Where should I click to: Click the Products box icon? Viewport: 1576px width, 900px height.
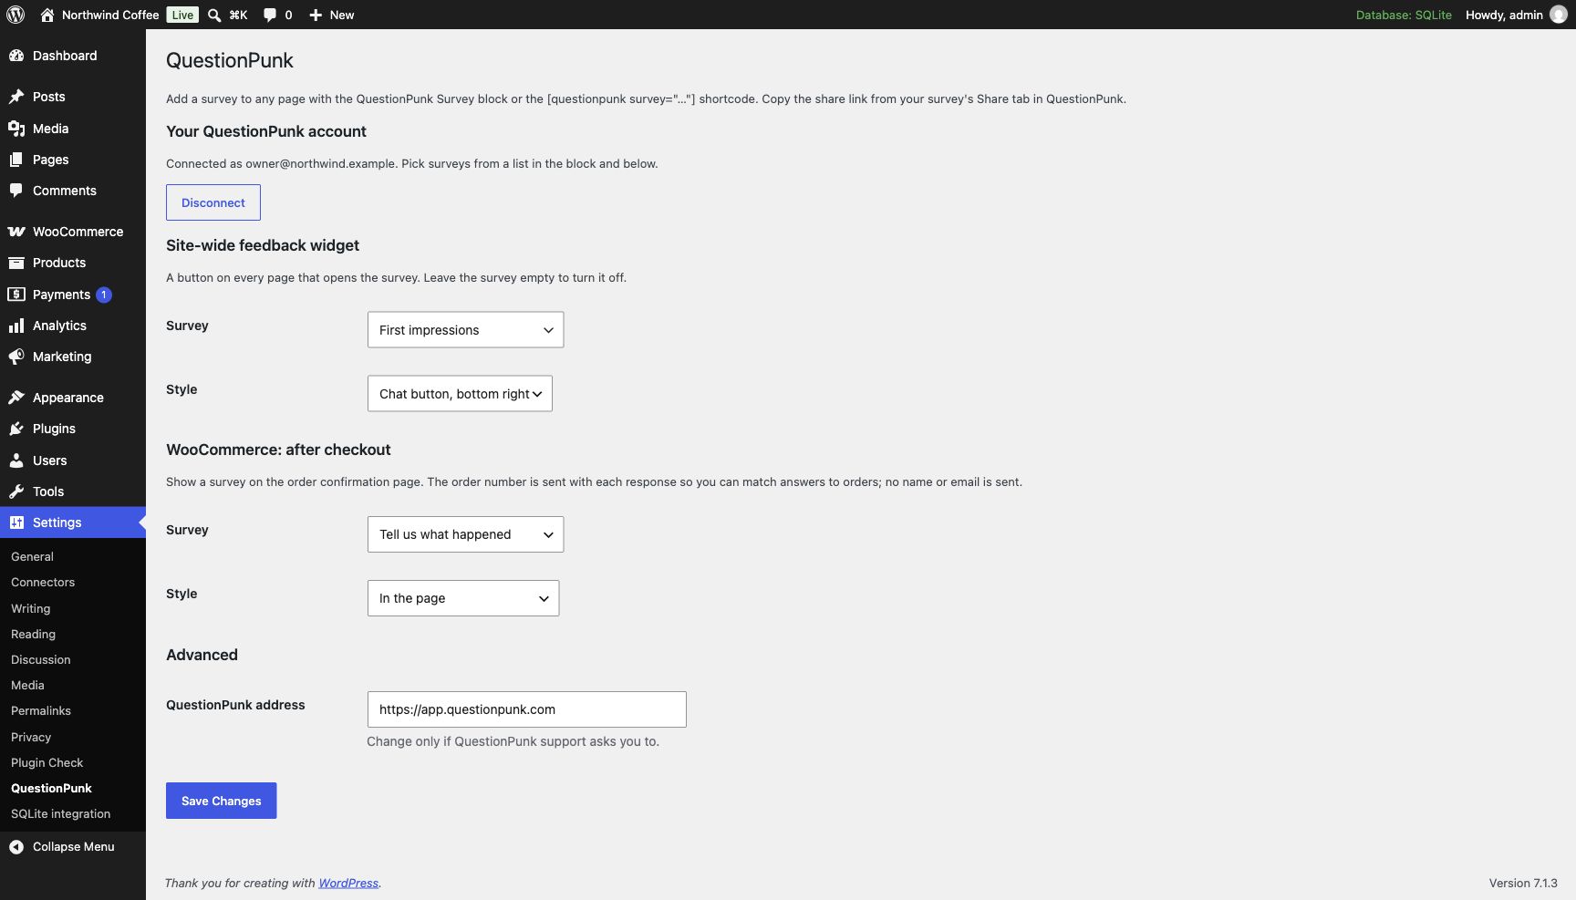[16, 263]
